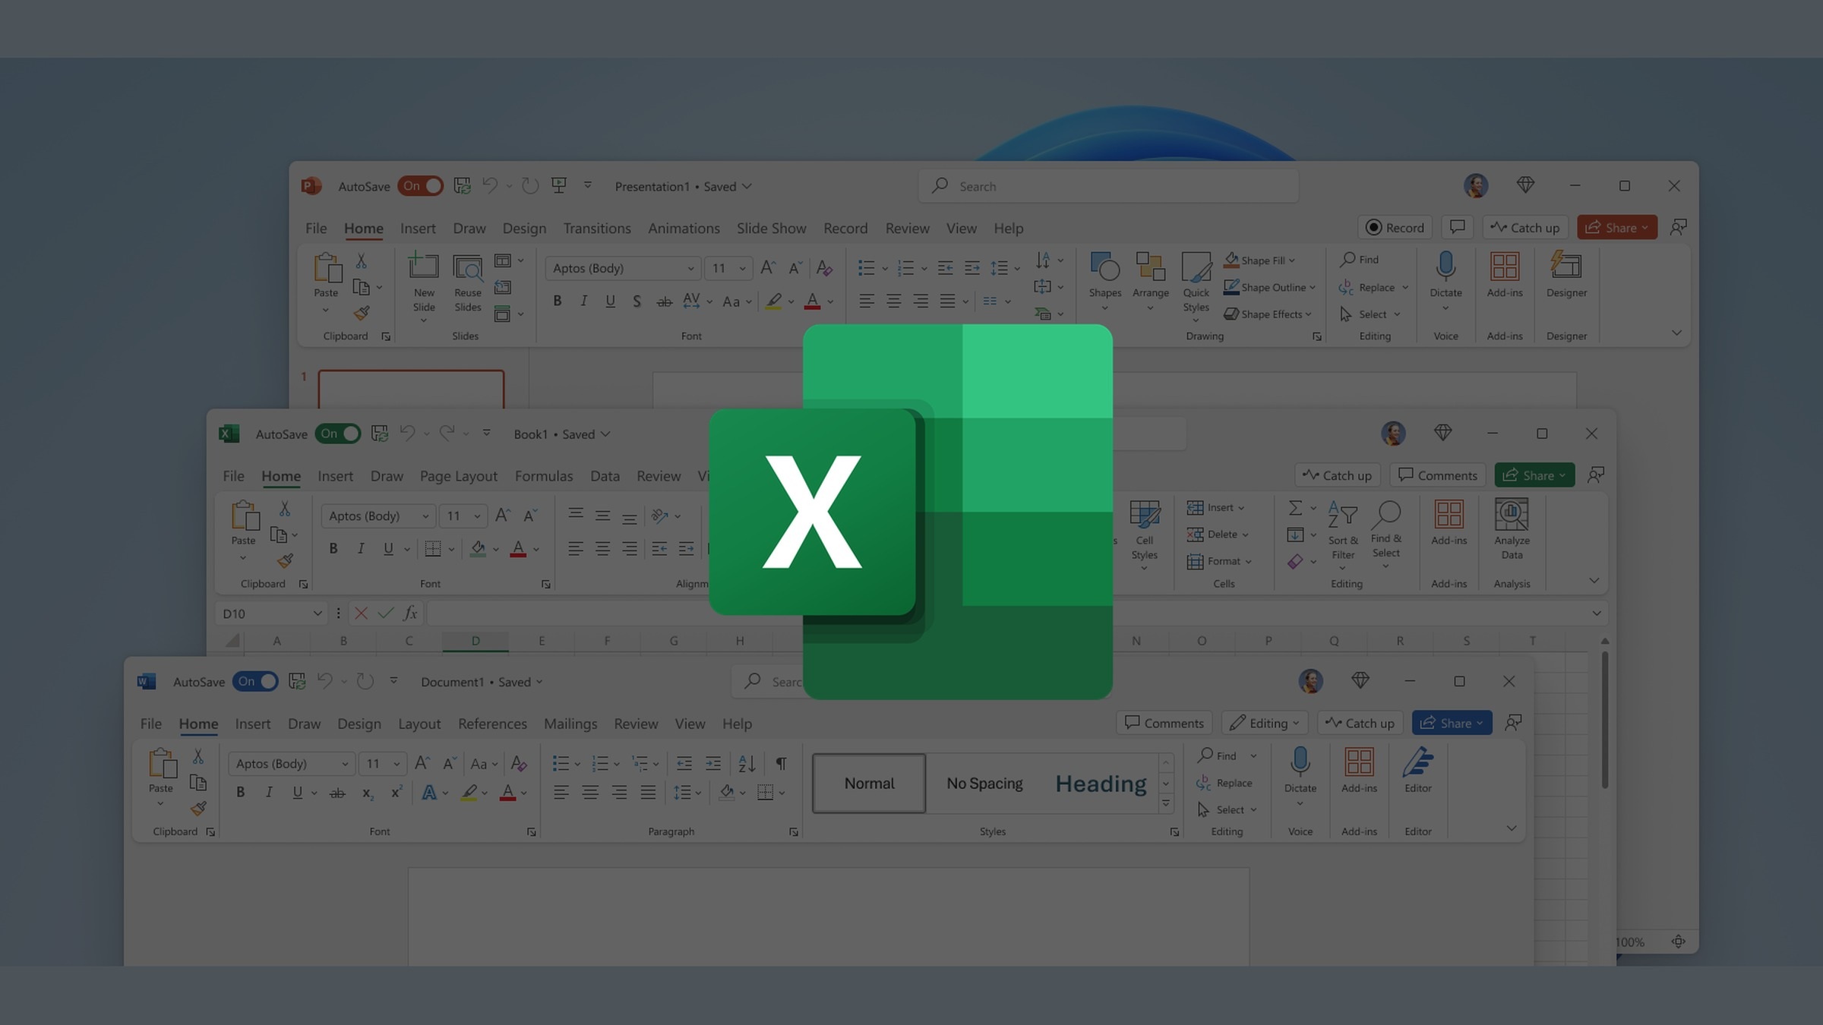Click Increase Indent icon in Word

point(712,763)
